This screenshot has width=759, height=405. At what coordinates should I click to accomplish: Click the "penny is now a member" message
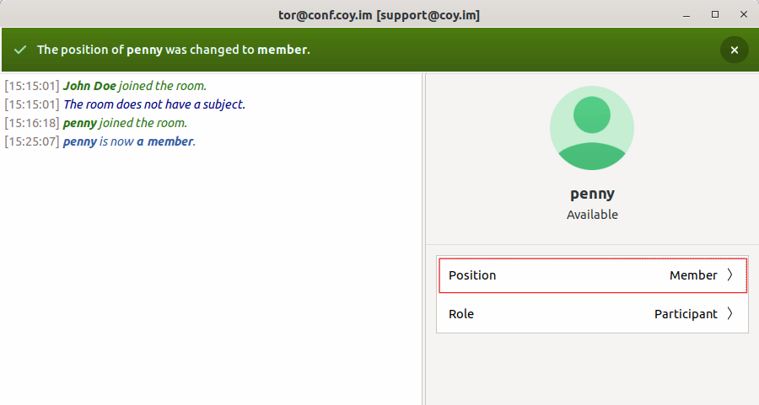[129, 141]
